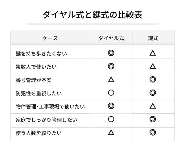Viewport: 185px width, 147px height.
Task: Click triangle in 複数人で使いたい key column
Action: coord(153,66)
